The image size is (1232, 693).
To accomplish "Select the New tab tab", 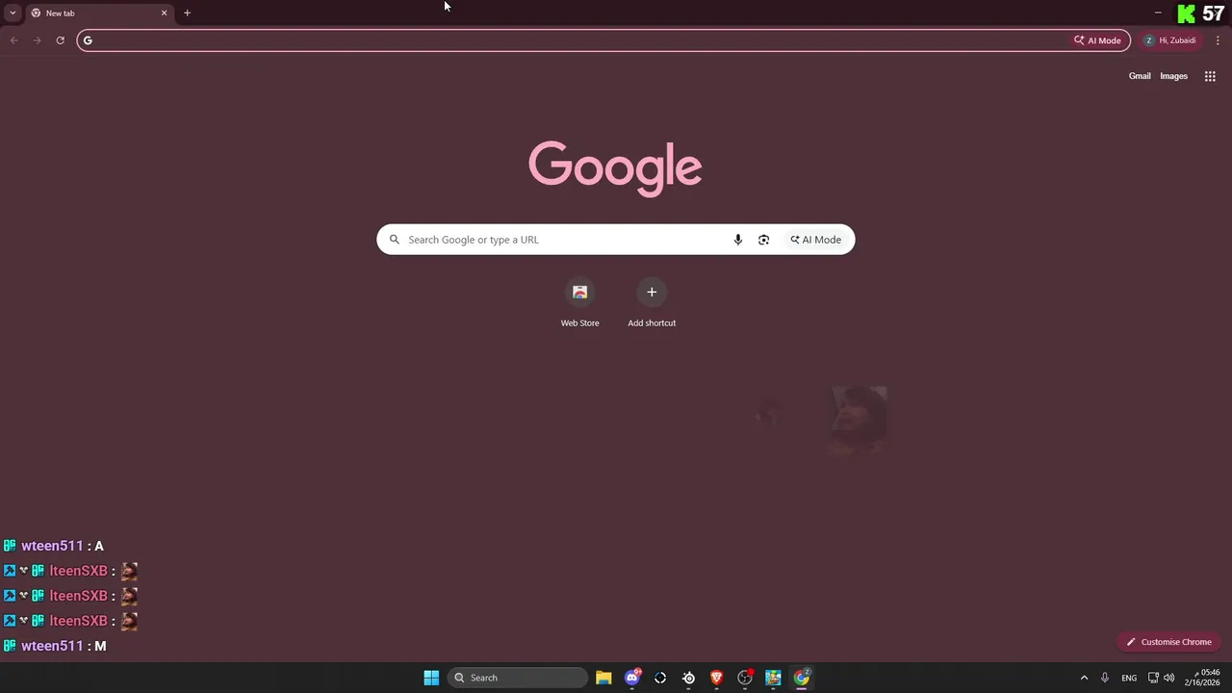I will point(98,13).
